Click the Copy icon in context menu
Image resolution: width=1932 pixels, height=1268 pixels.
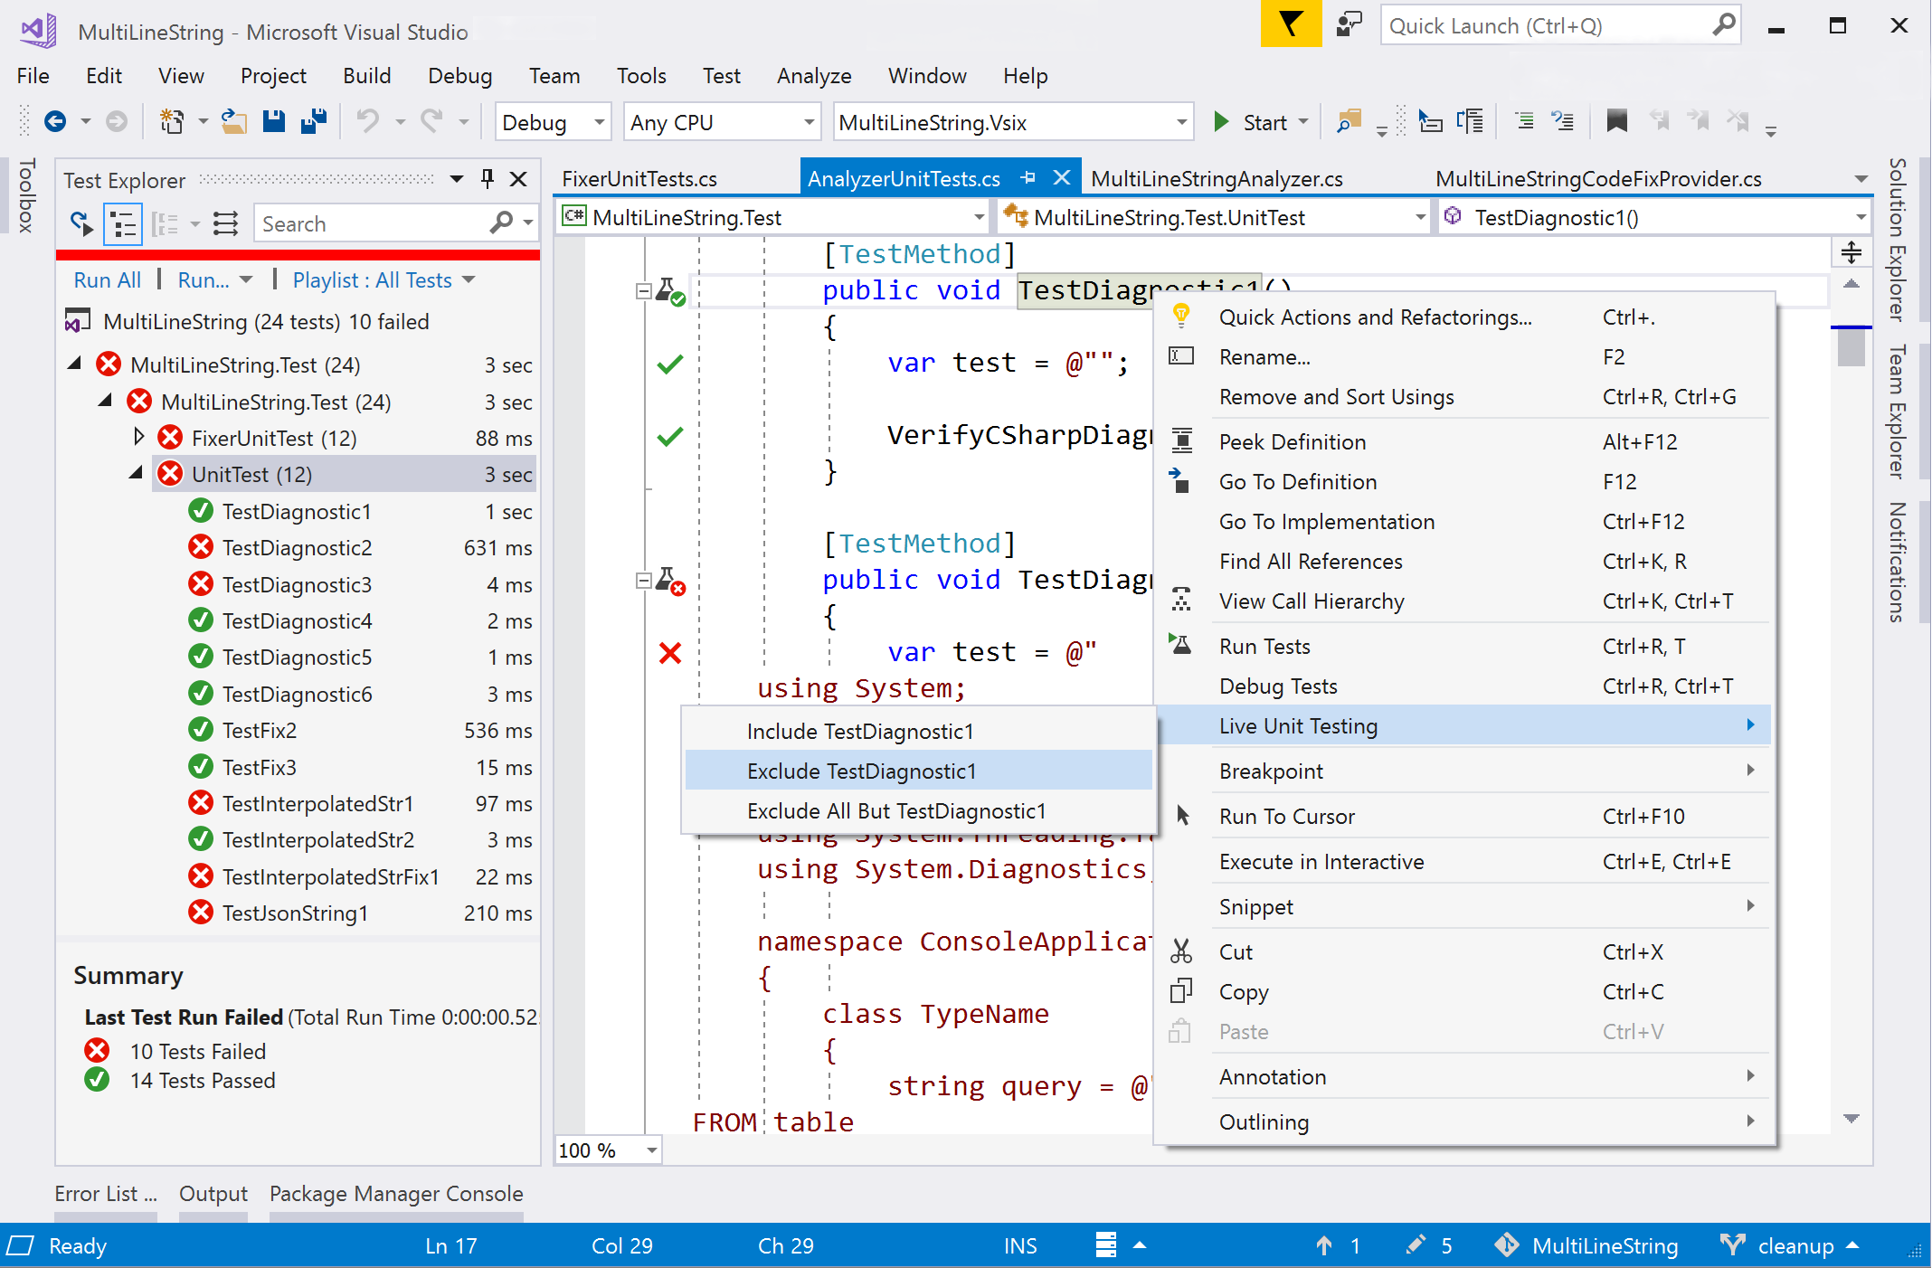coord(1182,990)
